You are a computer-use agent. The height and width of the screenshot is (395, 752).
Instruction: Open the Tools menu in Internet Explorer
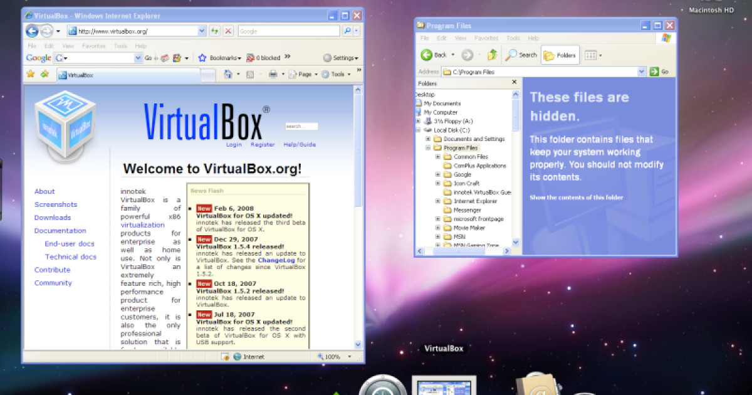pyautogui.click(x=120, y=45)
